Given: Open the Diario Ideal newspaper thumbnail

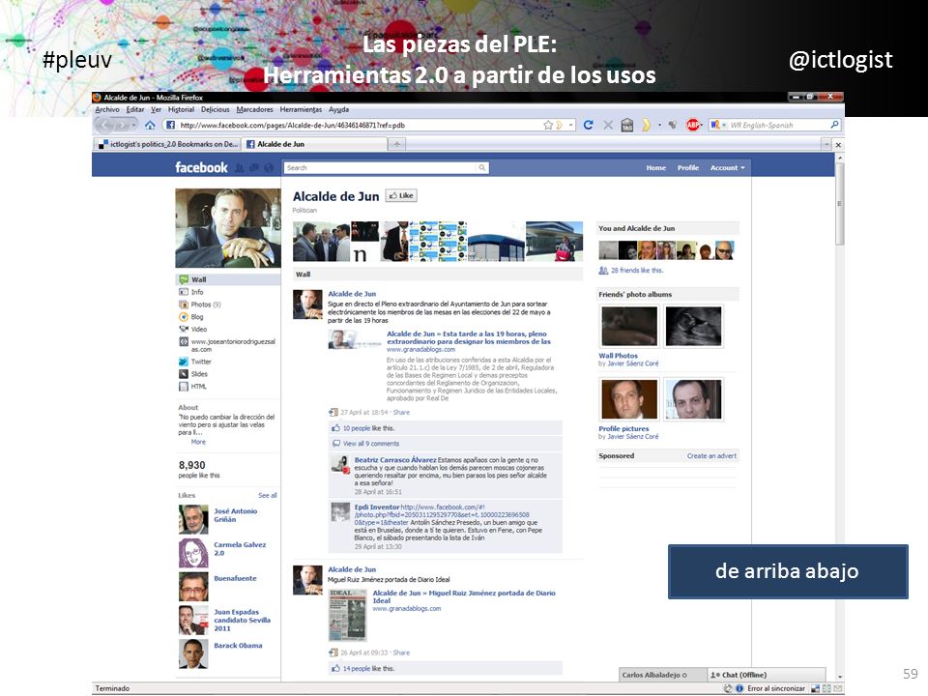Looking at the screenshot, I should coord(347,615).
